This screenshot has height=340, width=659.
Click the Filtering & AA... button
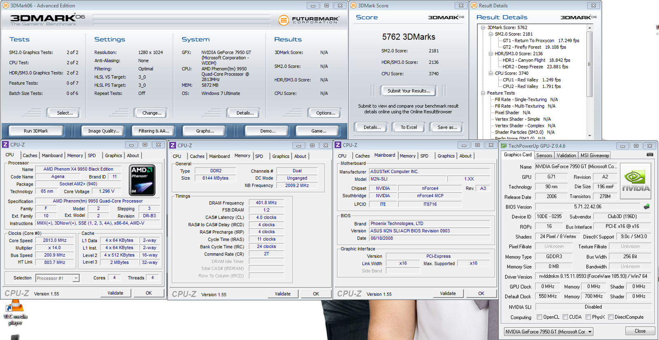154,131
